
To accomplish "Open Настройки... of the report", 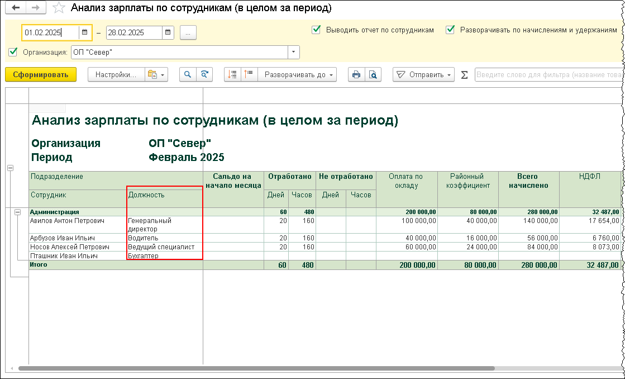I will 116,74.
